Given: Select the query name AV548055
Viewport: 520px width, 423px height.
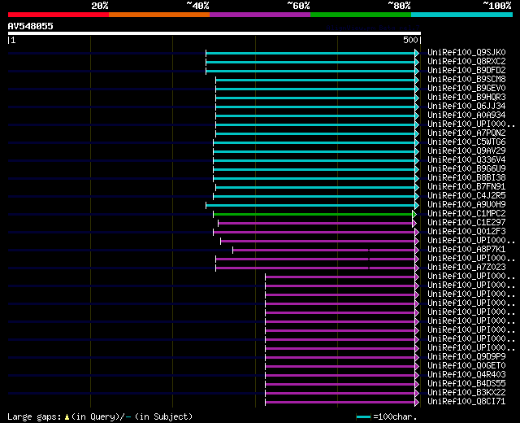Looking at the screenshot, I should coord(31,26).
